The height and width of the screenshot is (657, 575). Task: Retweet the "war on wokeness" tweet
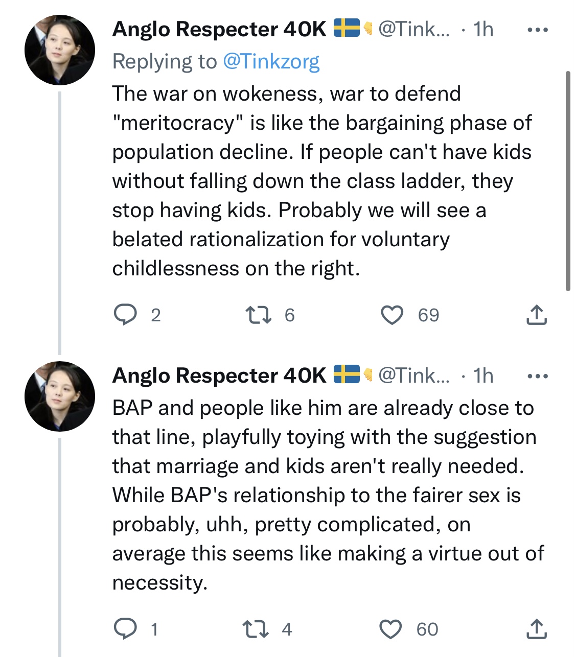pyautogui.click(x=258, y=315)
